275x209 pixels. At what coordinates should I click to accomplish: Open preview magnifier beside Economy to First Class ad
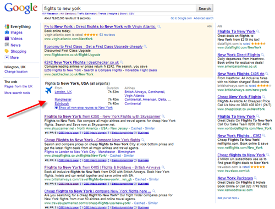tap(145, 47)
